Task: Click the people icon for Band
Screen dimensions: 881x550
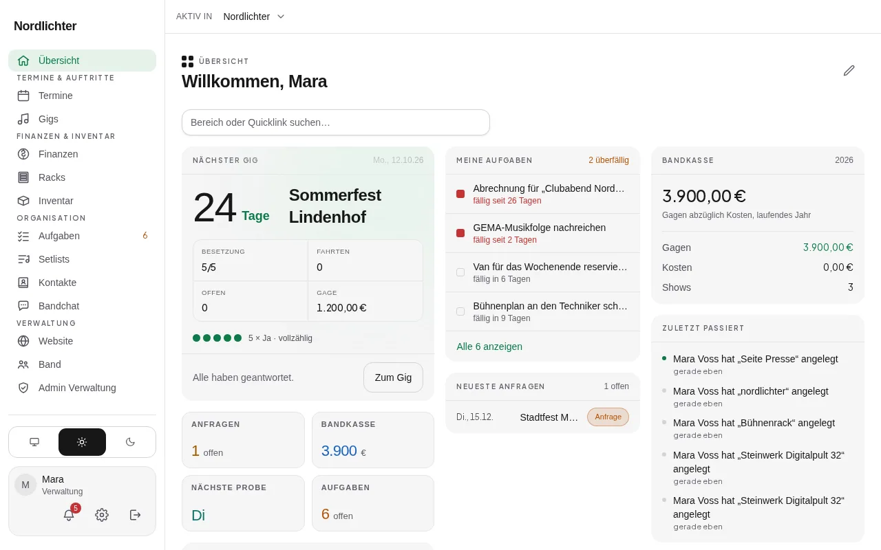Action: point(23,364)
